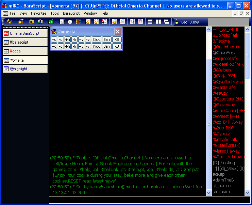
Task: Open the Tools menu
Action: (x=54, y=13)
